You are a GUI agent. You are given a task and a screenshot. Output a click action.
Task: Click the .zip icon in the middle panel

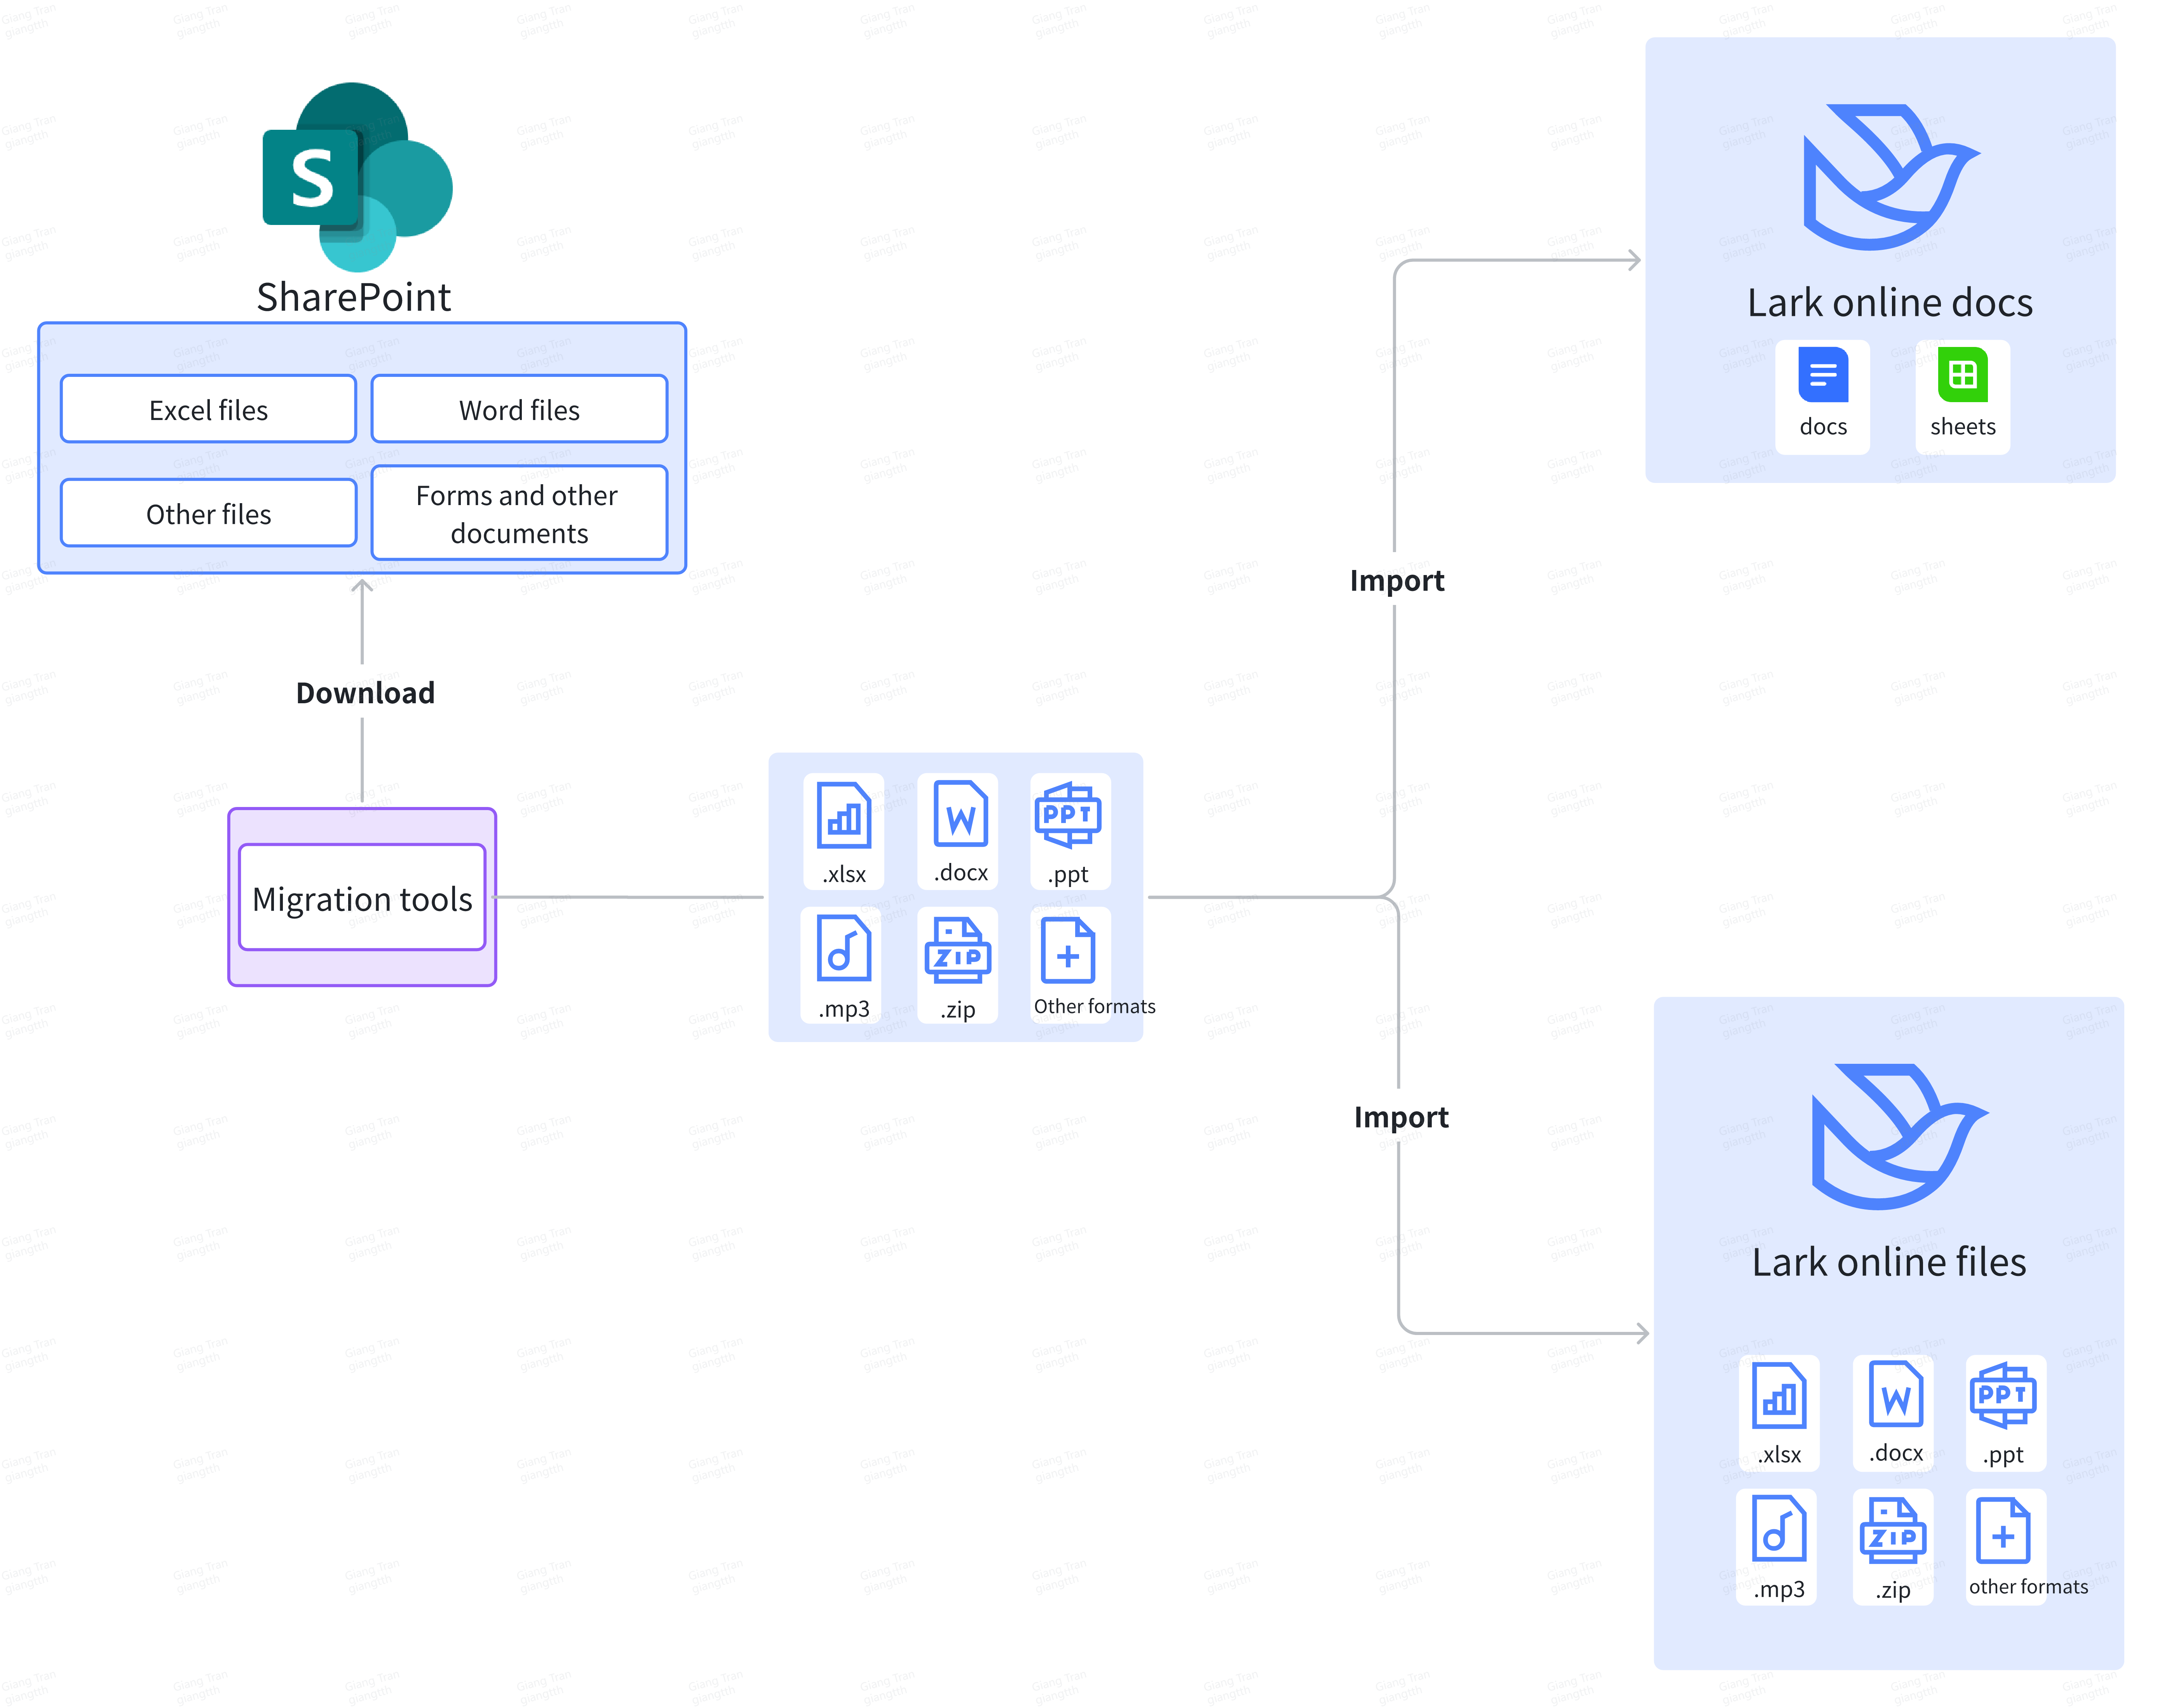(x=958, y=950)
